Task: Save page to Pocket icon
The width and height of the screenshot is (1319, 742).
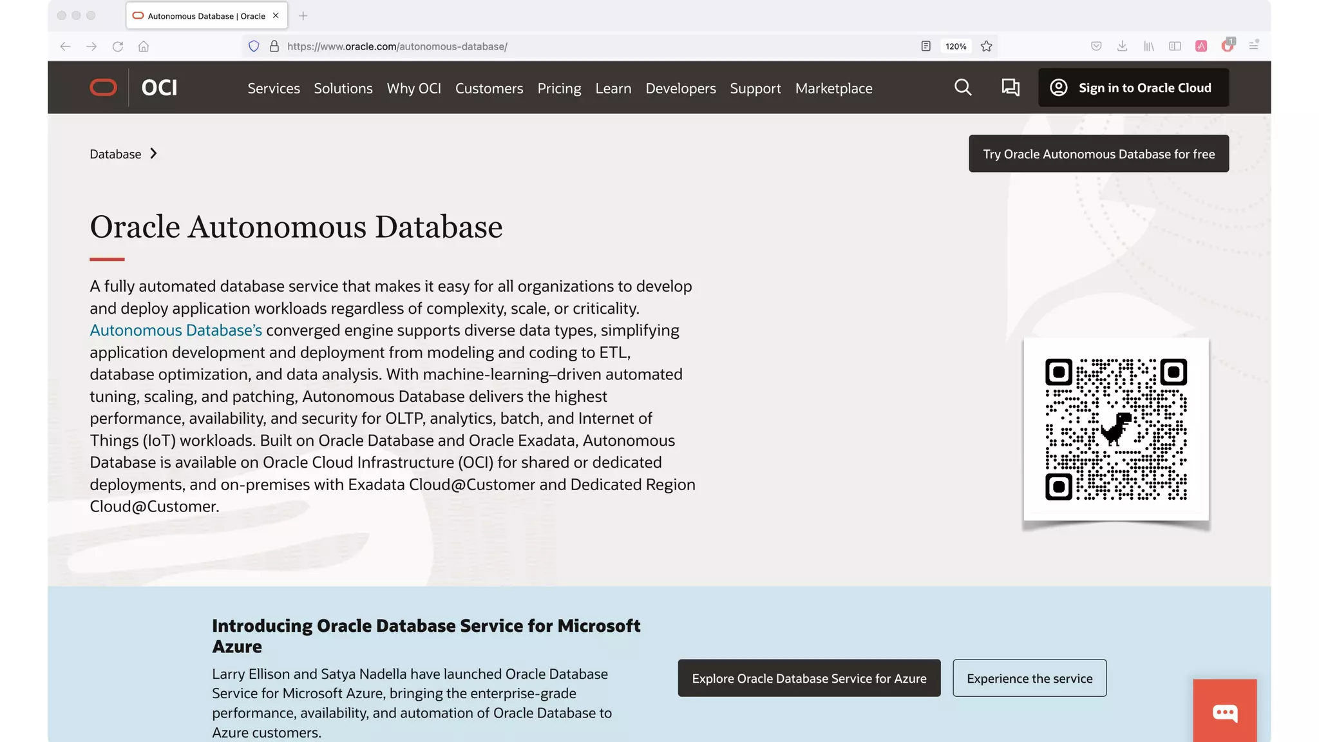Action: pyautogui.click(x=1096, y=46)
